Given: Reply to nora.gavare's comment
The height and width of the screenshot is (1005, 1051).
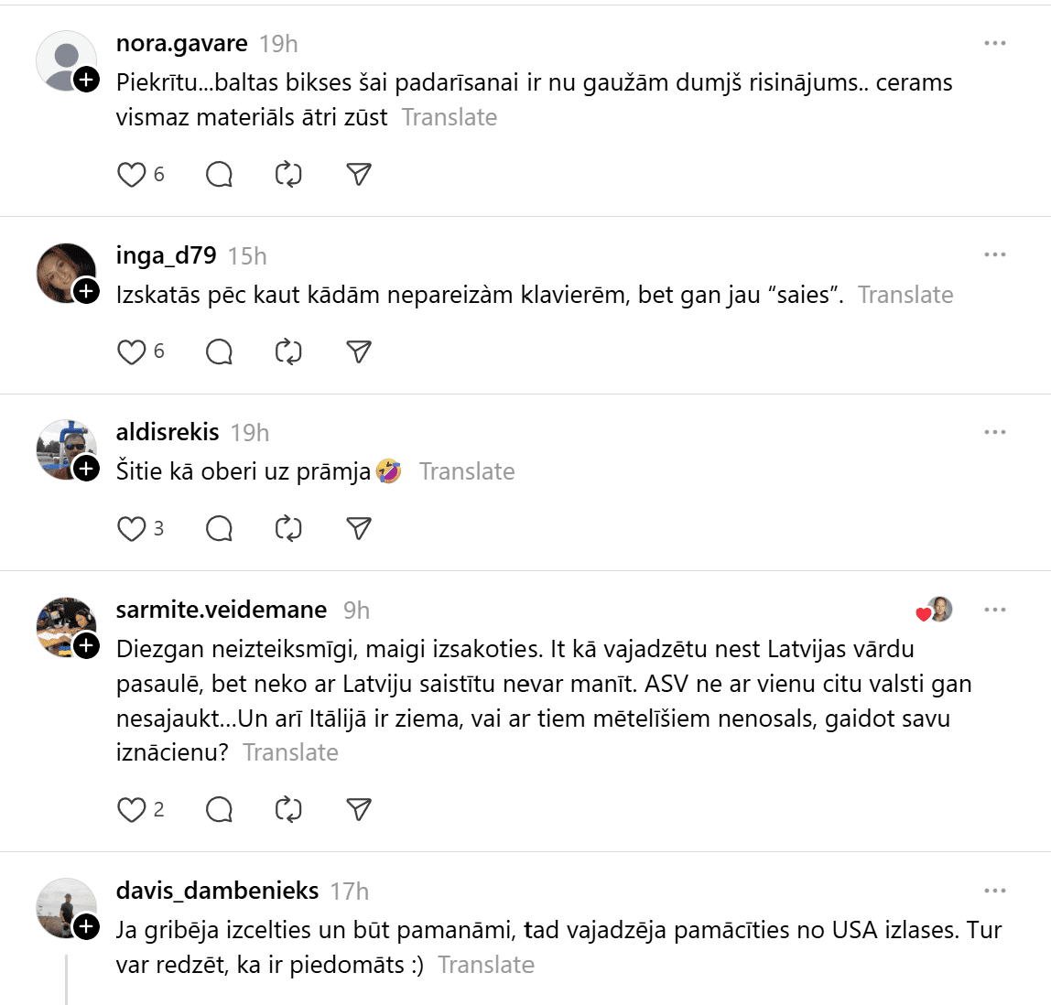Looking at the screenshot, I should pyautogui.click(x=220, y=175).
